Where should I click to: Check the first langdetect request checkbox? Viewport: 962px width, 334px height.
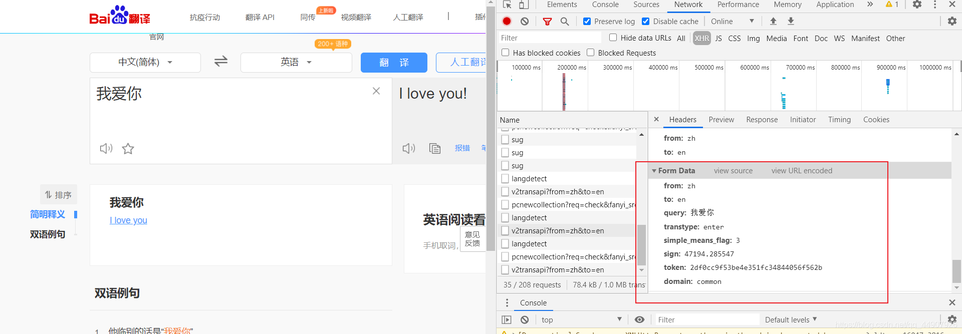pos(505,179)
